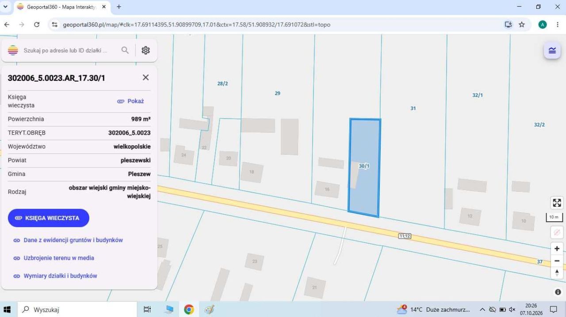
Task: Expand the tab search dropdown arrow
Action: tap(5, 7)
